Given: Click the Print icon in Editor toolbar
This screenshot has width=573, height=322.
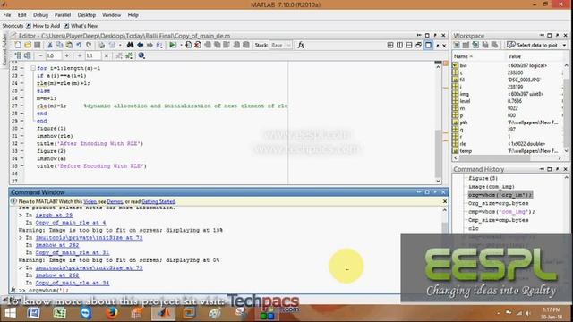Looking at the screenshot, I should [x=102, y=45].
